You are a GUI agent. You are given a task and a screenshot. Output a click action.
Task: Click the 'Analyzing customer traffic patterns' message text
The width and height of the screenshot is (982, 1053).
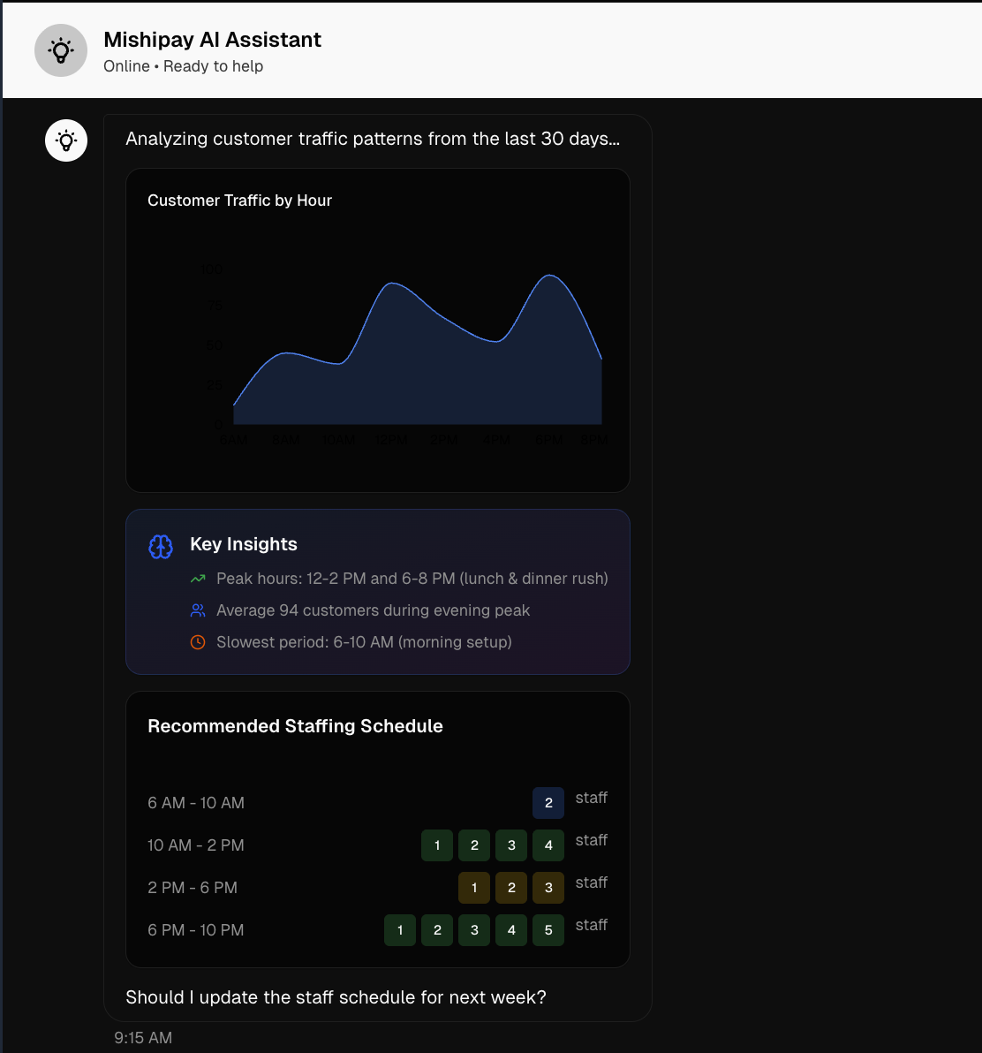click(373, 139)
